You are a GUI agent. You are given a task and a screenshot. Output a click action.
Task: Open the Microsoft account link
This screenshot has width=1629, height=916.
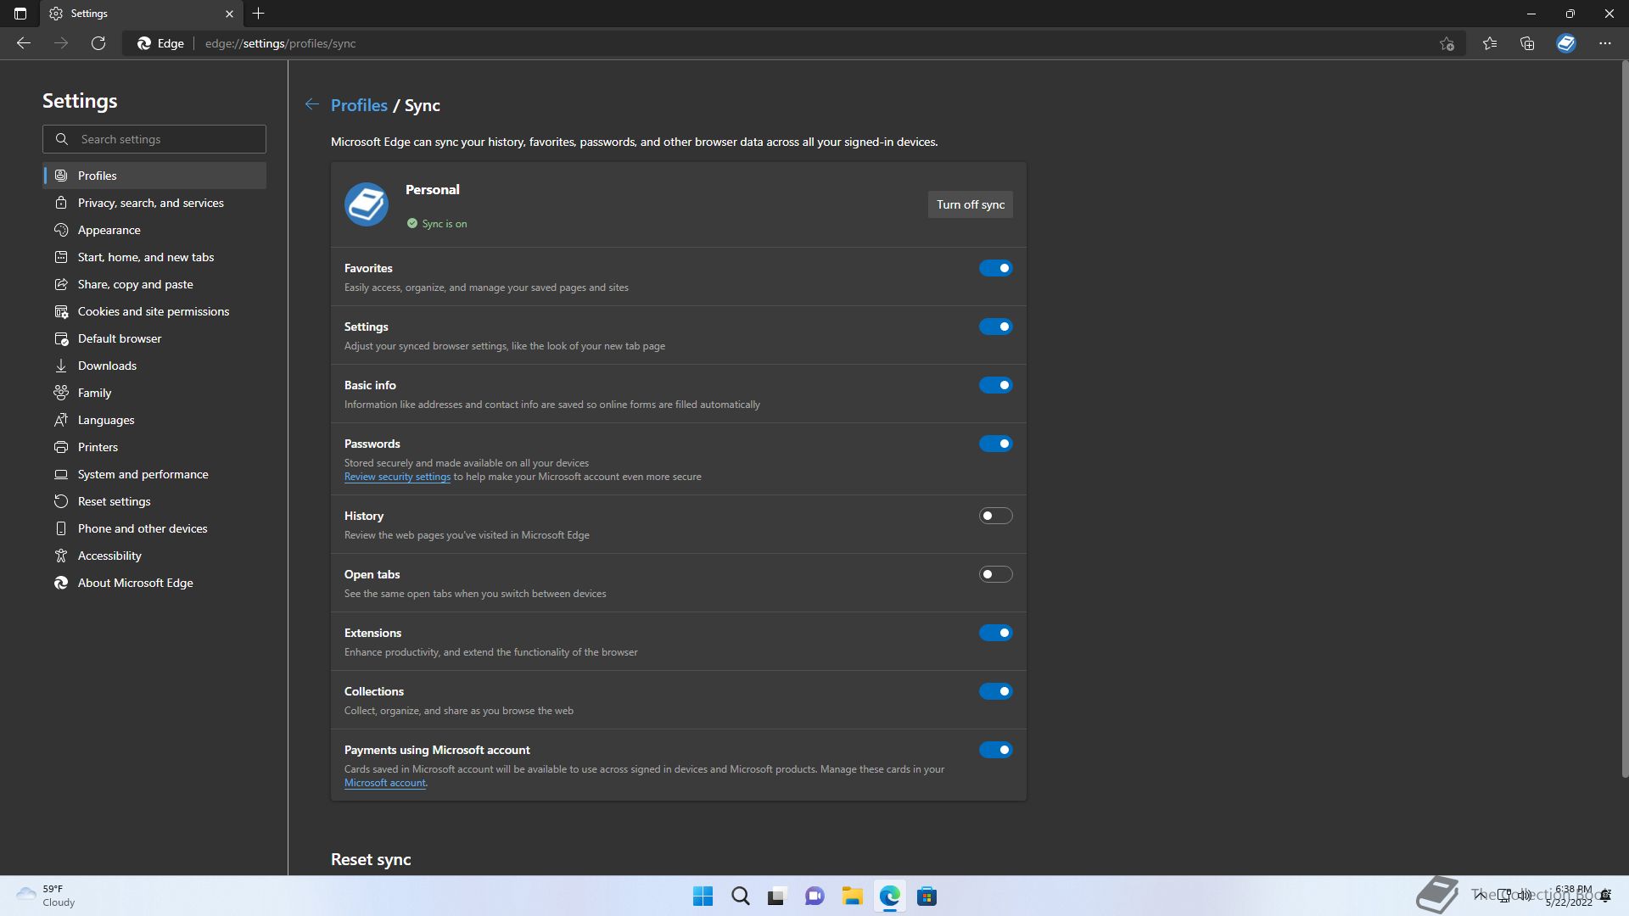click(384, 783)
